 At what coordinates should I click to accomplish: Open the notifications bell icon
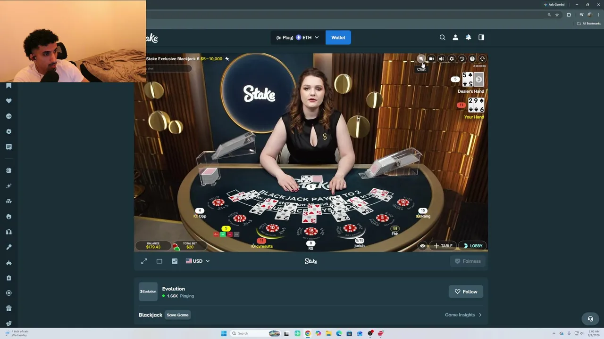468,37
